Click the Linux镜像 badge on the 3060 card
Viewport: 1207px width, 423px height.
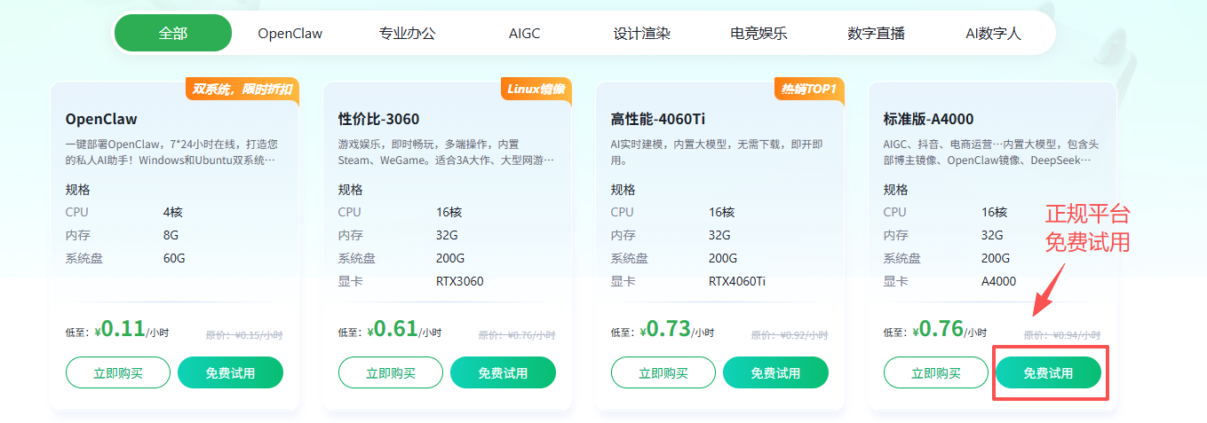[x=536, y=89]
